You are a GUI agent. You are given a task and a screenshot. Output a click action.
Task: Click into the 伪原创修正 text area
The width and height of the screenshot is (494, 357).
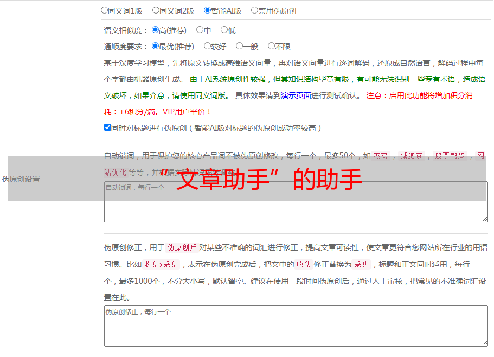point(296,328)
